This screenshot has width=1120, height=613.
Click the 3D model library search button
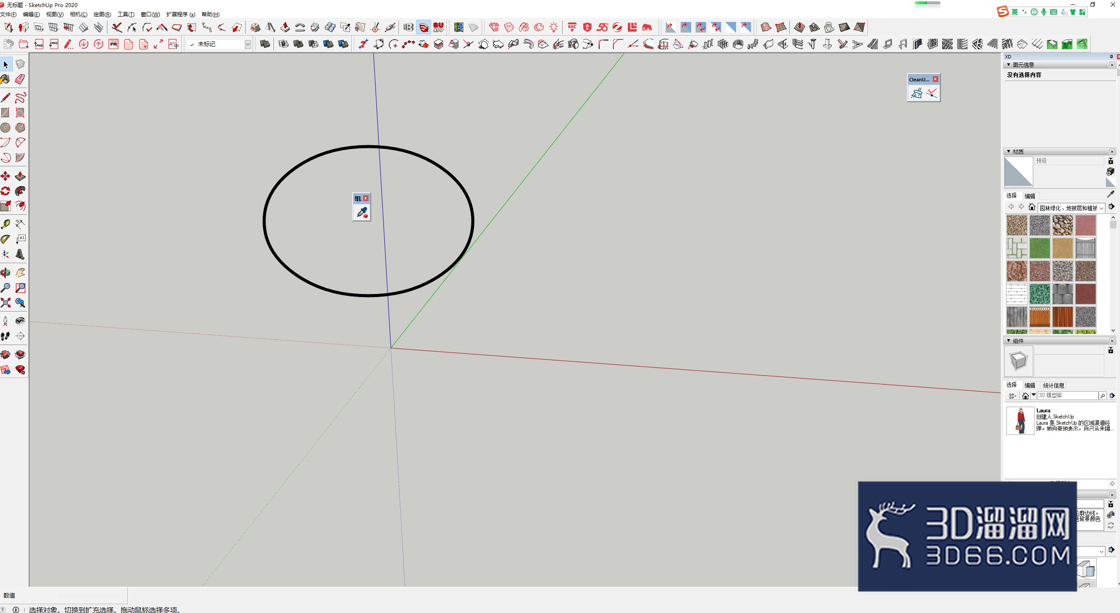pos(1102,396)
